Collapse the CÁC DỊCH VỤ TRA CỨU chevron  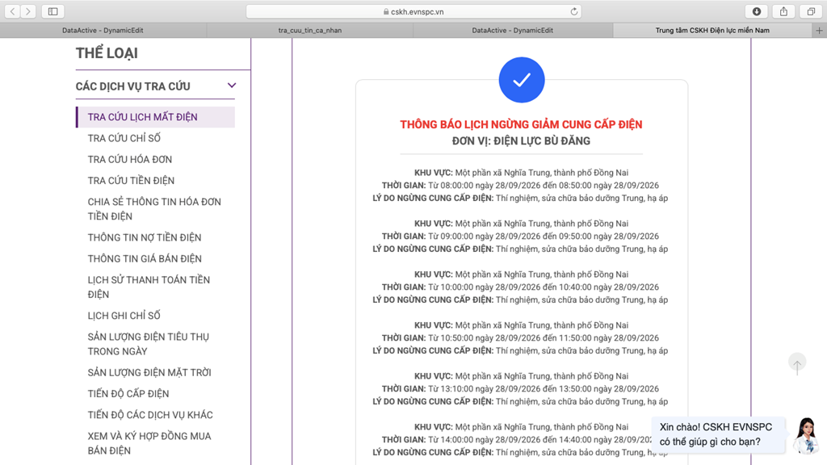coord(232,86)
